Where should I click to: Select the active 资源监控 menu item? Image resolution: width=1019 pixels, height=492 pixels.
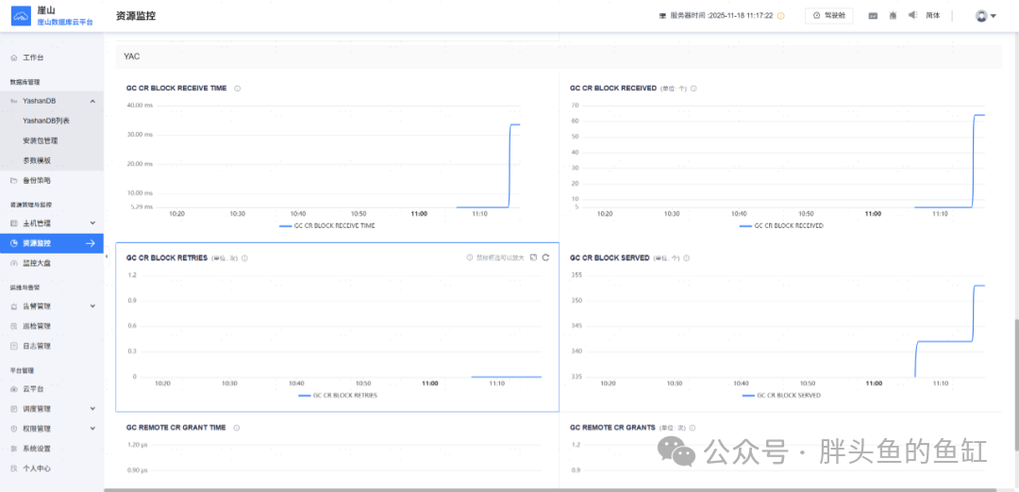51,243
